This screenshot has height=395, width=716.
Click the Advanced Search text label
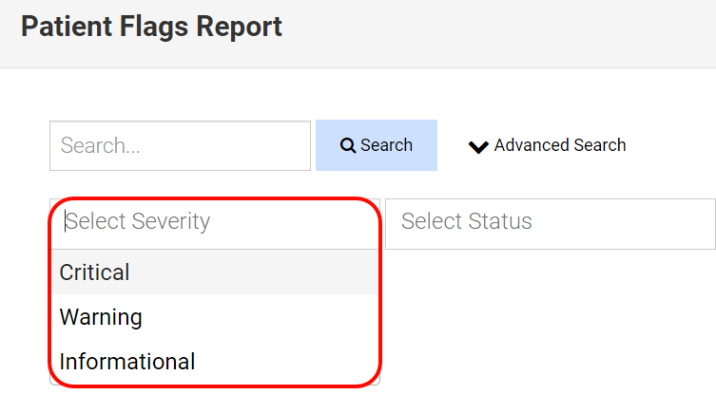(x=560, y=145)
